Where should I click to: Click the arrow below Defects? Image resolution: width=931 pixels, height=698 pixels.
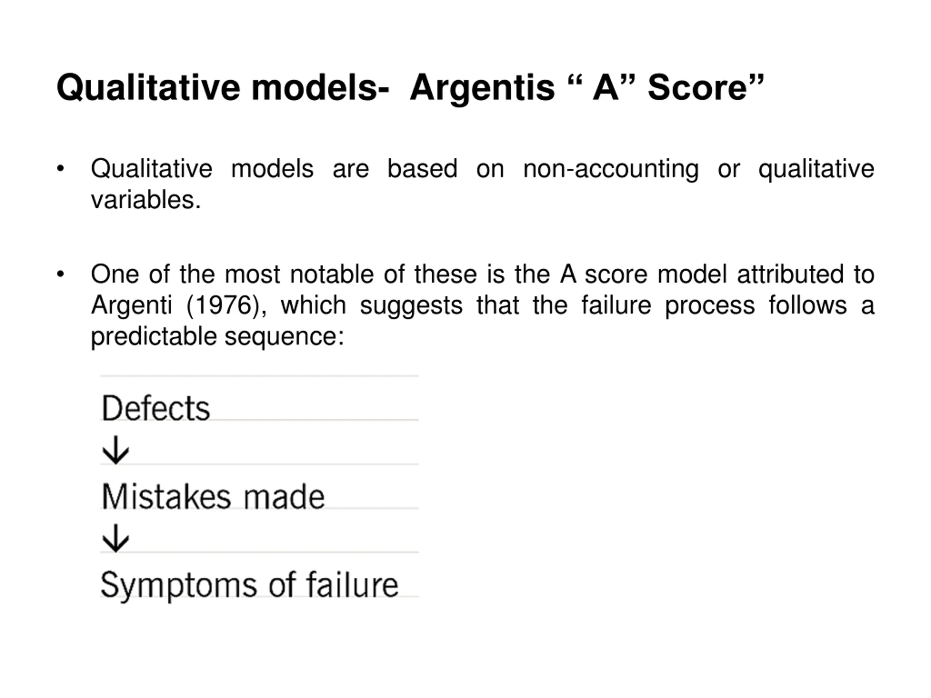tap(116, 450)
